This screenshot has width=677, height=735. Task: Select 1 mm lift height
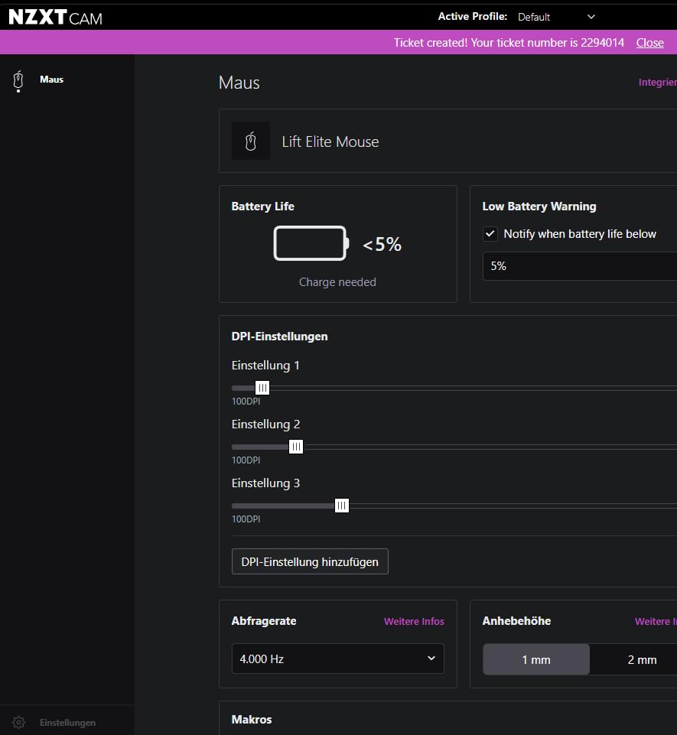coord(536,659)
